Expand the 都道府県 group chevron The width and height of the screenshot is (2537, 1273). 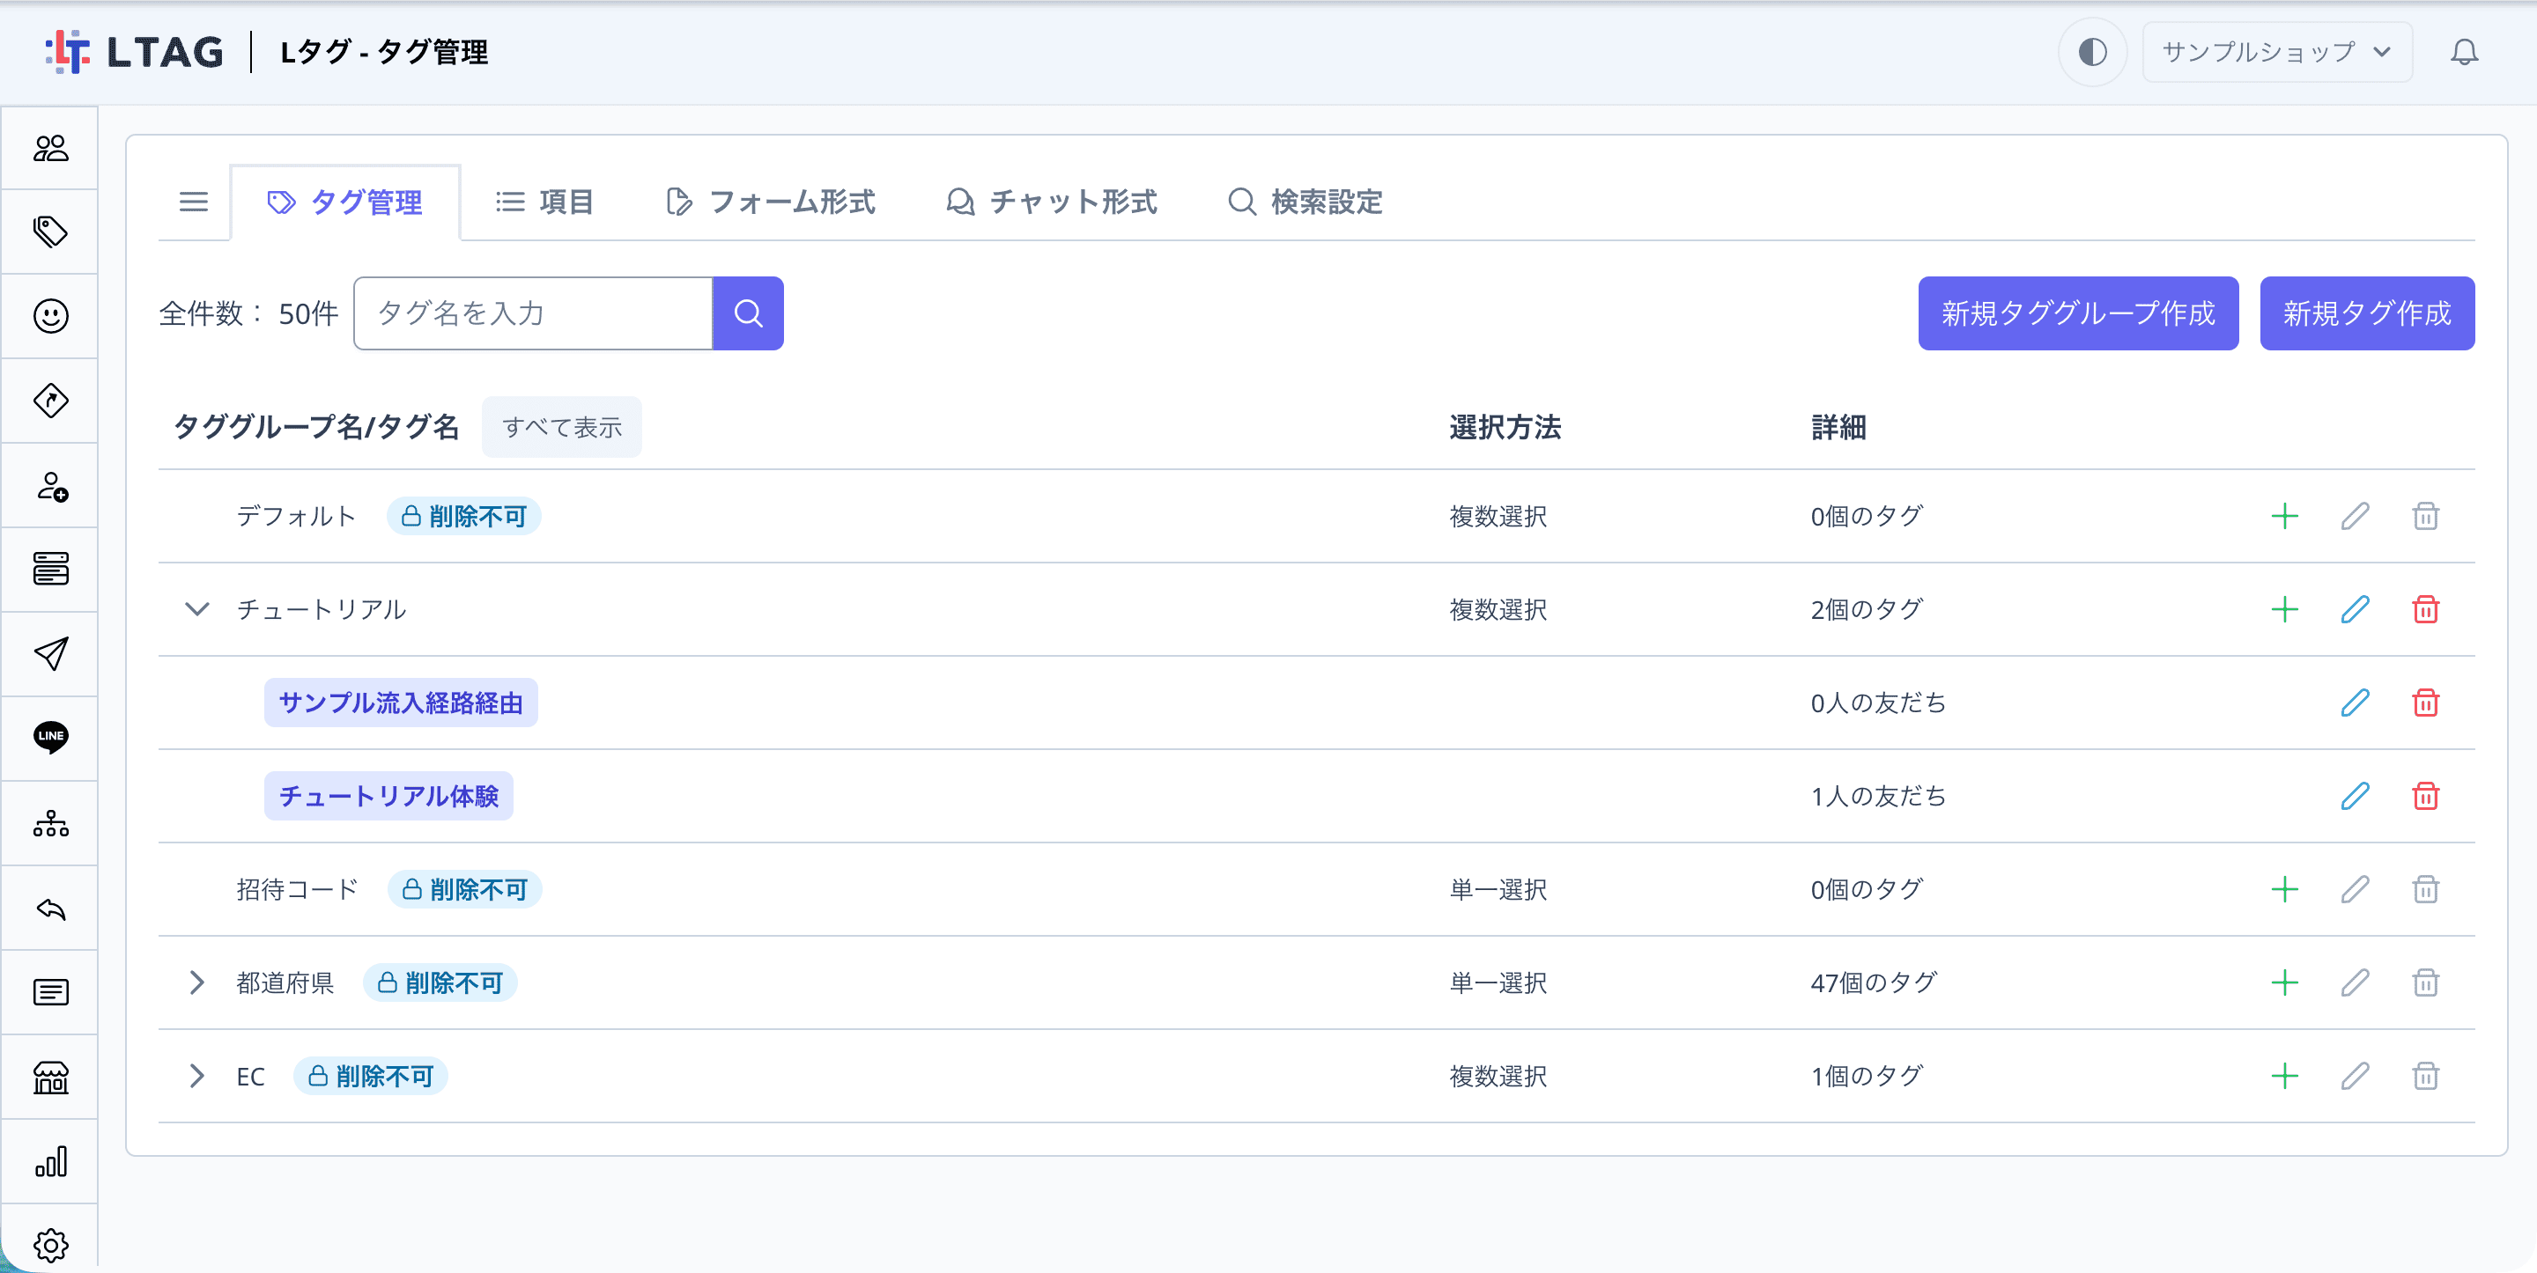[x=197, y=982]
